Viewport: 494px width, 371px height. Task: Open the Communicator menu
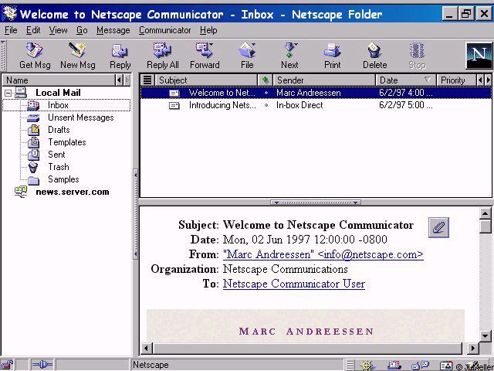point(164,30)
